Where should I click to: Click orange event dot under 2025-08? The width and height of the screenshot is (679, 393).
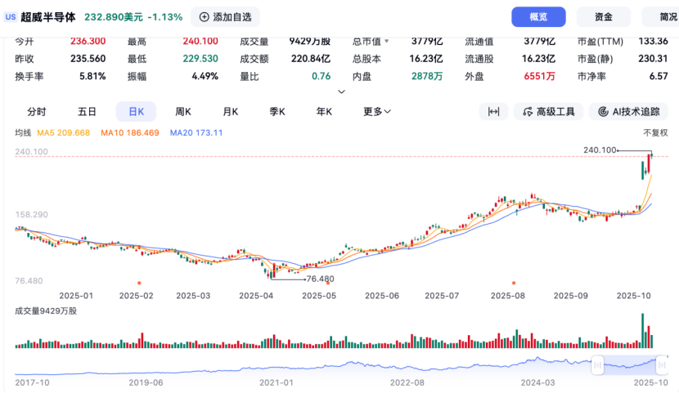[513, 282]
